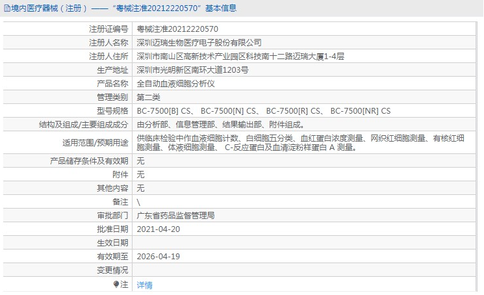Click the 型号规格 value starting BC-7500[B] CS

pos(264,110)
